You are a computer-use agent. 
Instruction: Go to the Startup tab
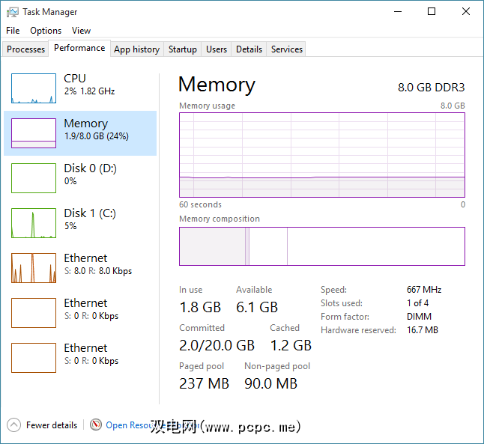click(182, 49)
